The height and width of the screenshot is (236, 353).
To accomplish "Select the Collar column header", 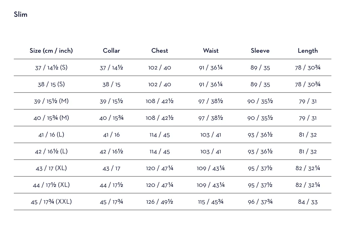I will coord(111,51).
